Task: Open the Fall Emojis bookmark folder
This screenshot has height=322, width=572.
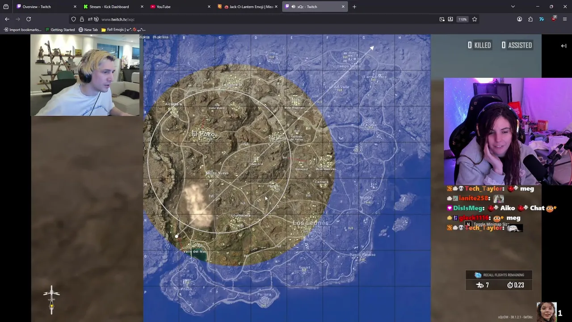Action: tap(123, 30)
